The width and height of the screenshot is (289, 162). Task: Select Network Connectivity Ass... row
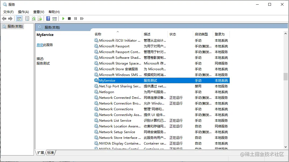point(162,115)
